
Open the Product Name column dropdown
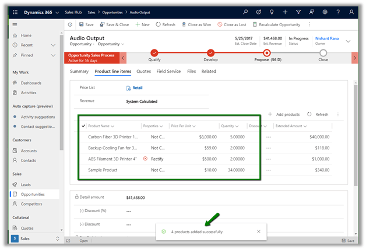pyautogui.click(x=112, y=126)
